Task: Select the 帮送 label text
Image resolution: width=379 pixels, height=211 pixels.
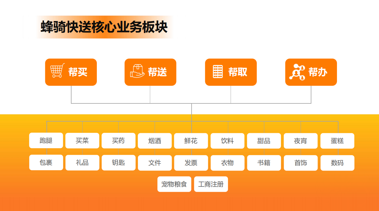Action: (157, 72)
